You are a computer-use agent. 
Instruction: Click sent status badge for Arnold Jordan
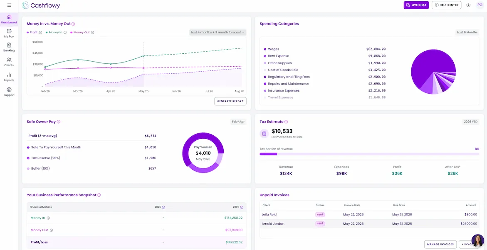(x=320, y=223)
